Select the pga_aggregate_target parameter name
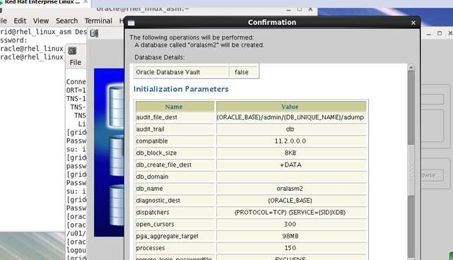 click(167, 236)
